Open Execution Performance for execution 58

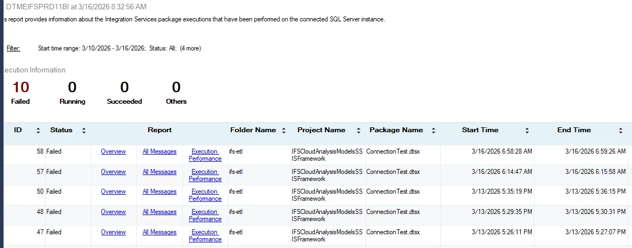coord(205,155)
